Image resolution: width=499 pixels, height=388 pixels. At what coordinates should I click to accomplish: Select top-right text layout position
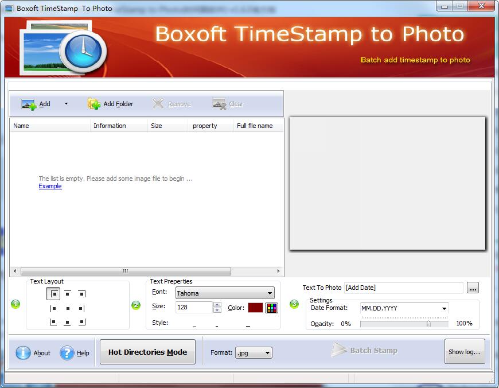pyautogui.click(x=82, y=294)
